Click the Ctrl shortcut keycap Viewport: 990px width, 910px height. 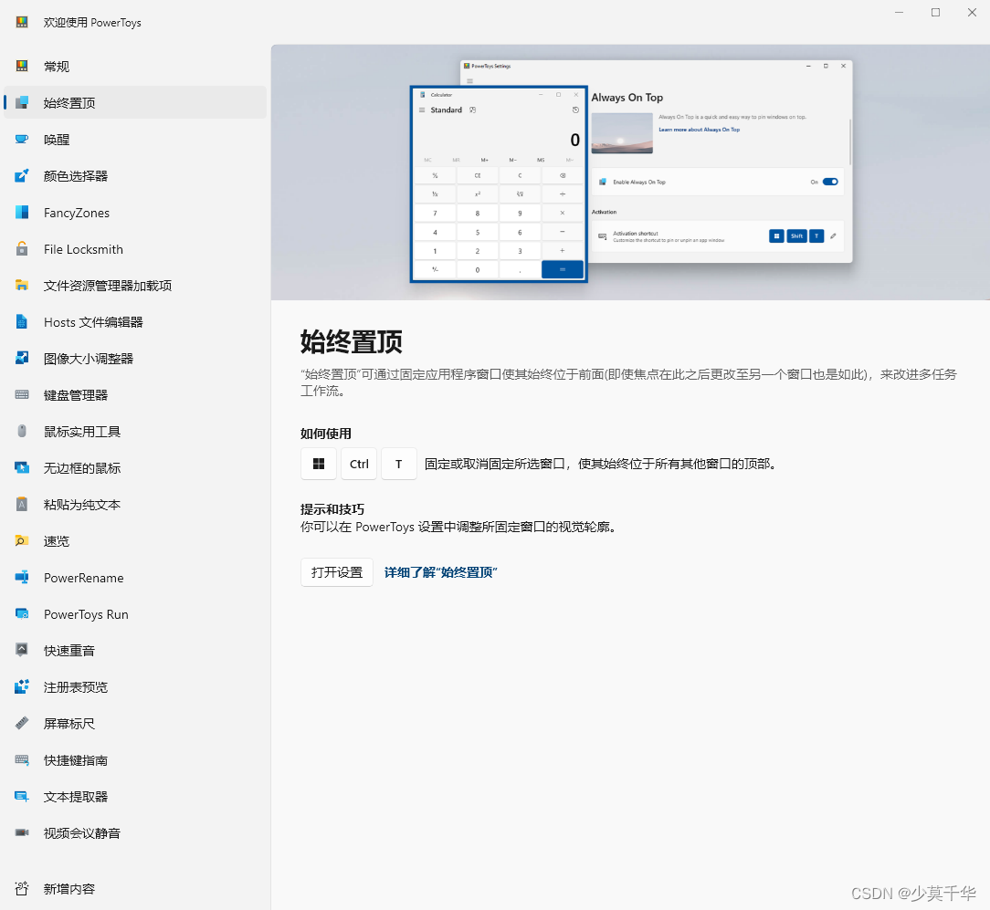click(x=359, y=464)
